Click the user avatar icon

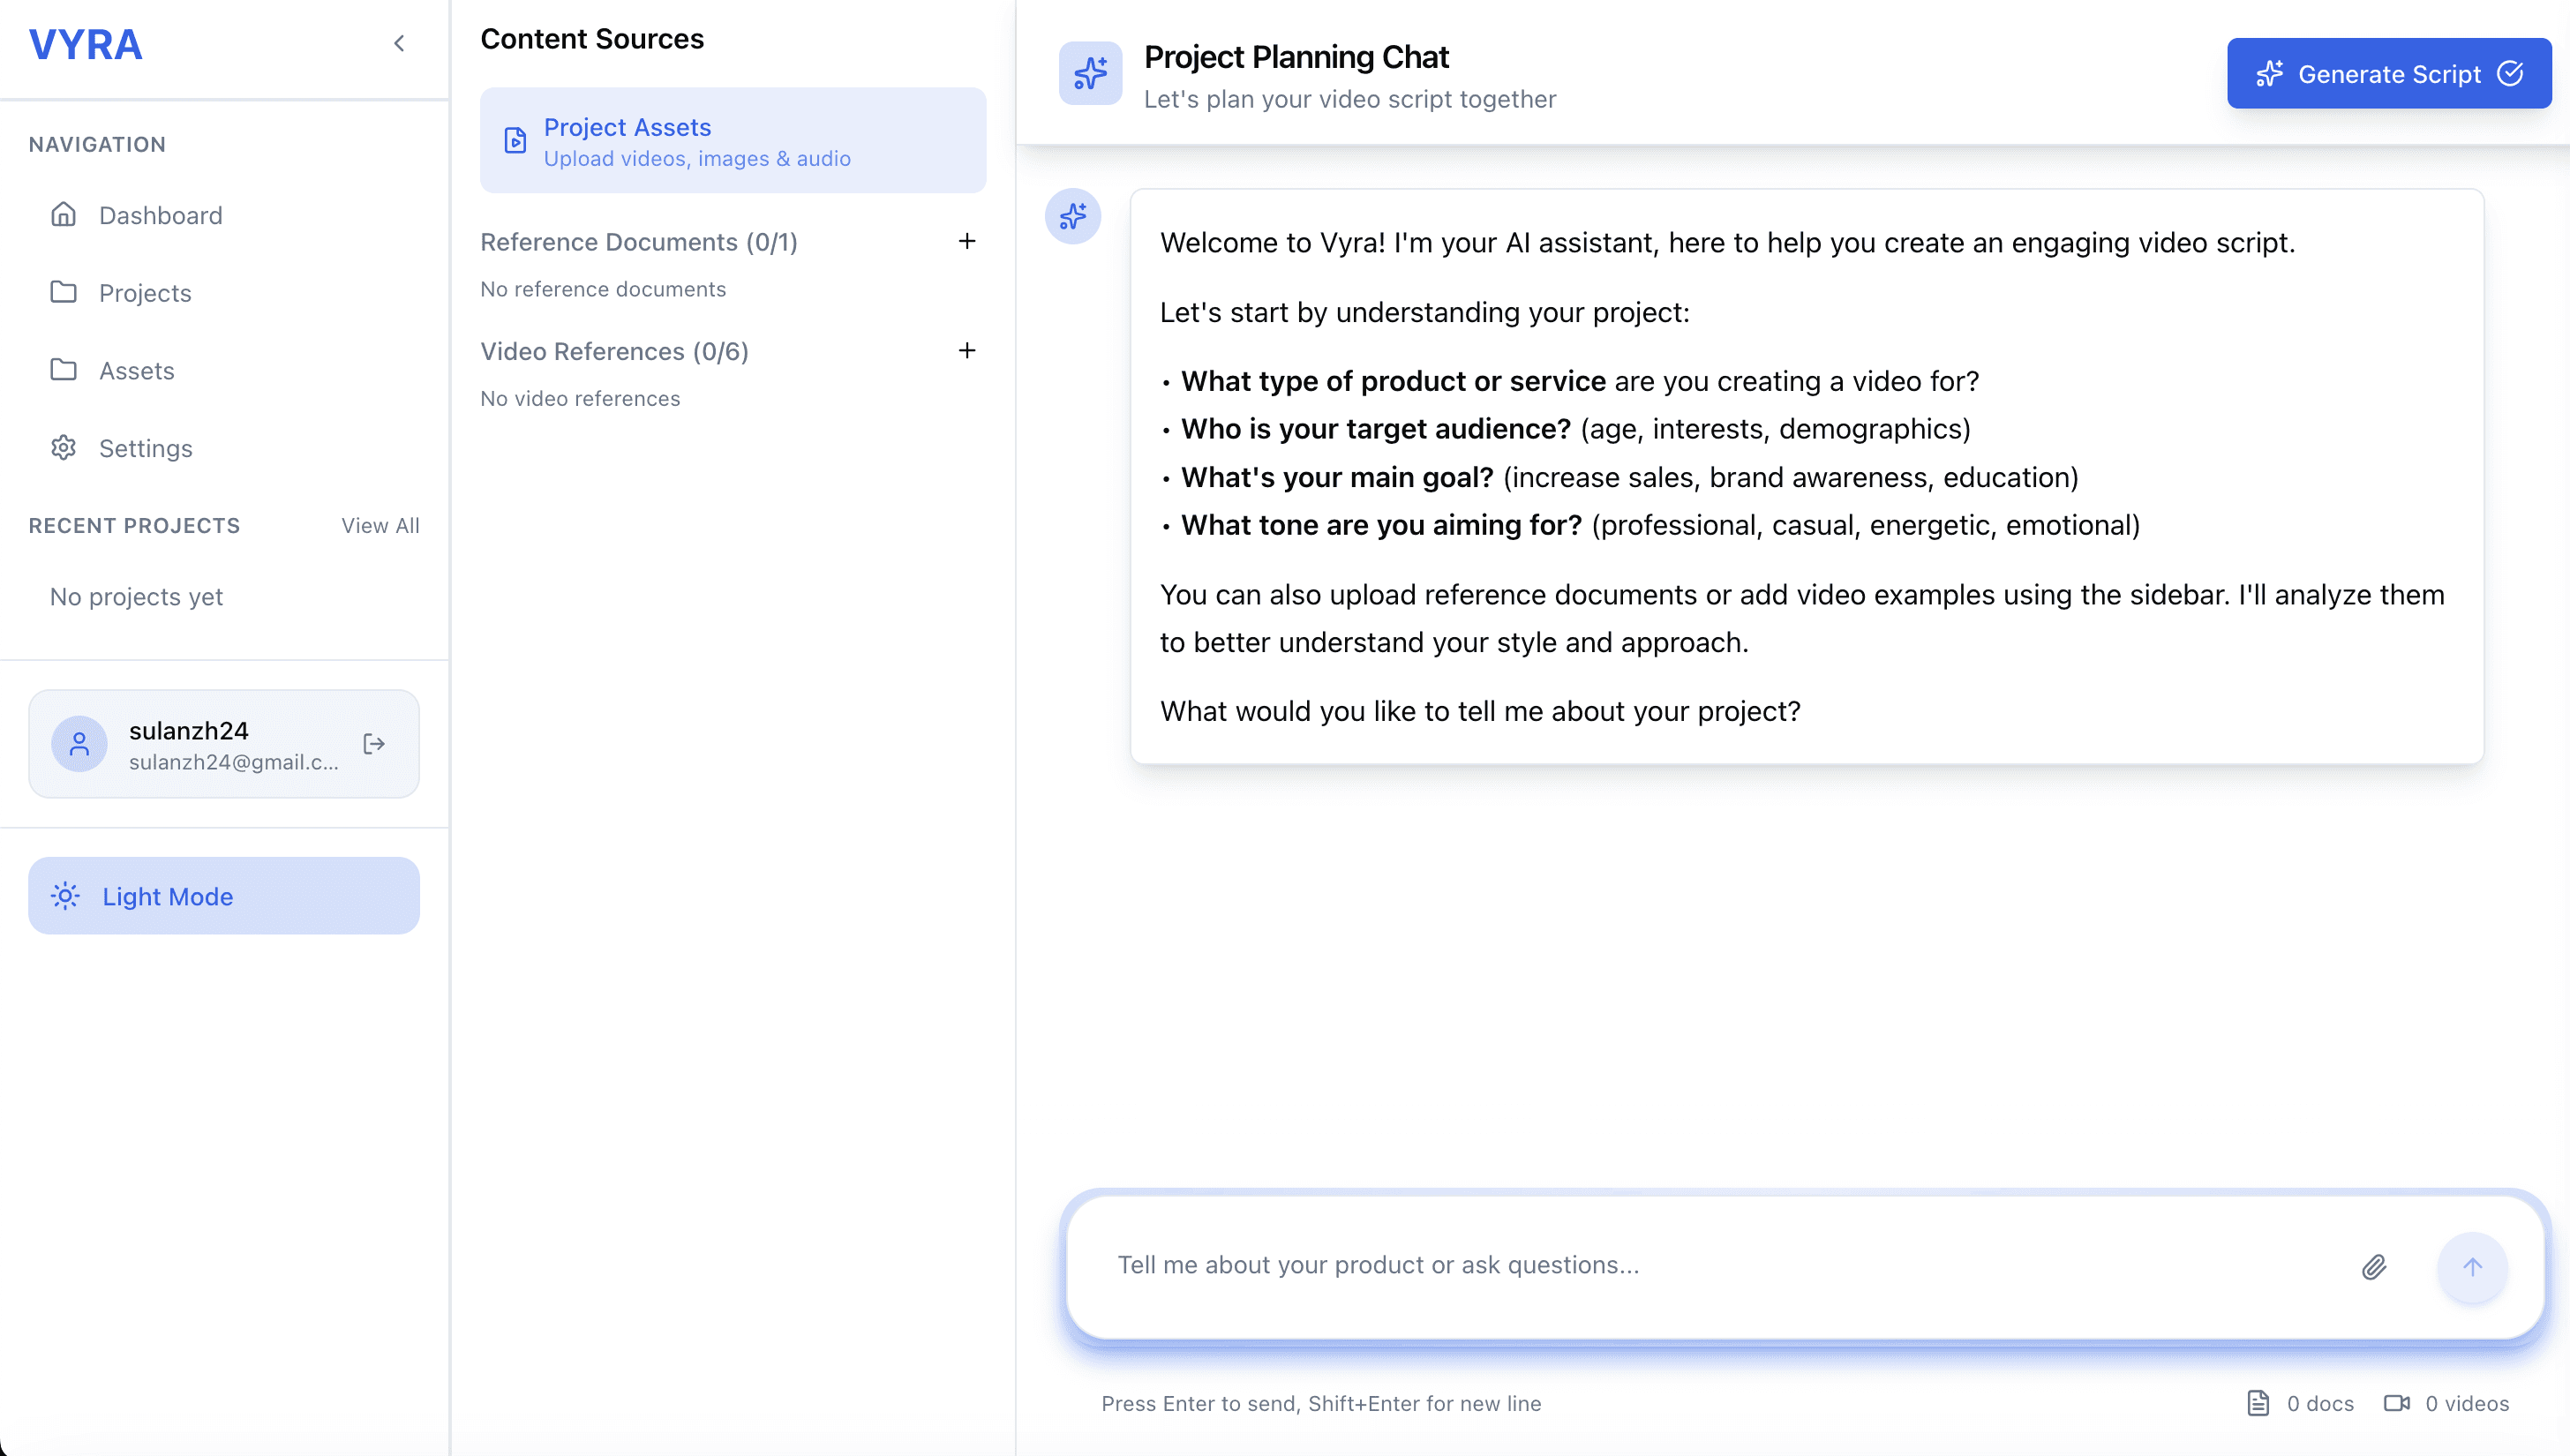(79, 744)
